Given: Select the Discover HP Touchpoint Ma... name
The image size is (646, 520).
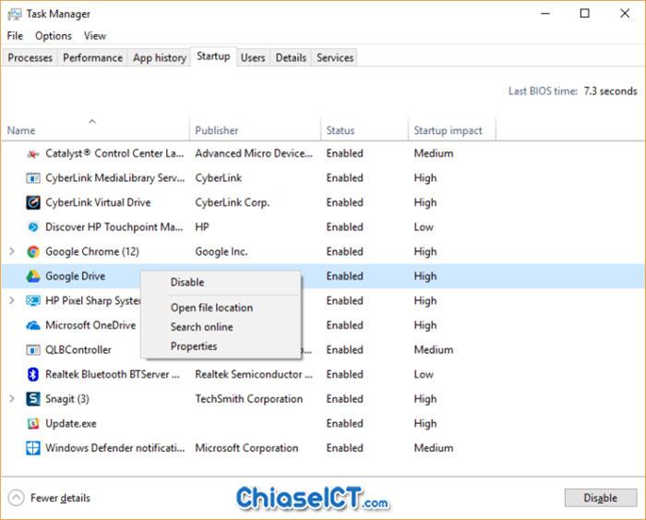Looking at the screenshot, I should click(114, 227).
